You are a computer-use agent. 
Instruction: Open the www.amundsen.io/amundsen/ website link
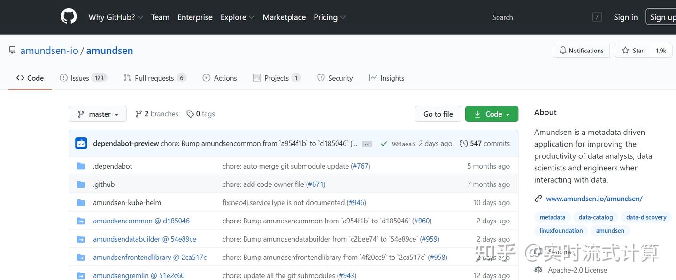pyautogui.click(x=594, y=199)
